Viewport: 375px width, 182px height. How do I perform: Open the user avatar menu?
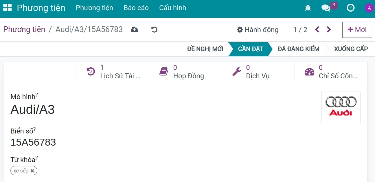point(369,8)
